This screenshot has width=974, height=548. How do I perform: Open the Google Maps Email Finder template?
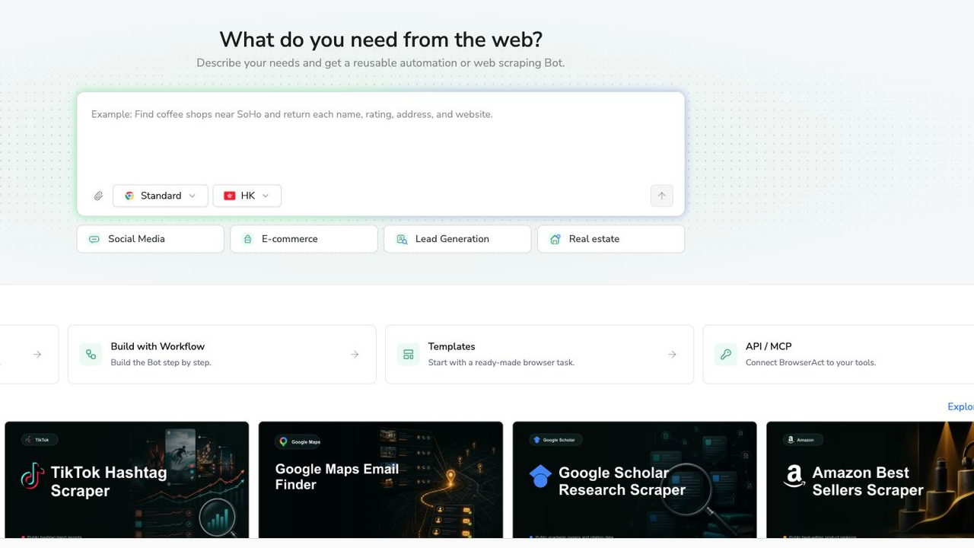tap(380, 479)
